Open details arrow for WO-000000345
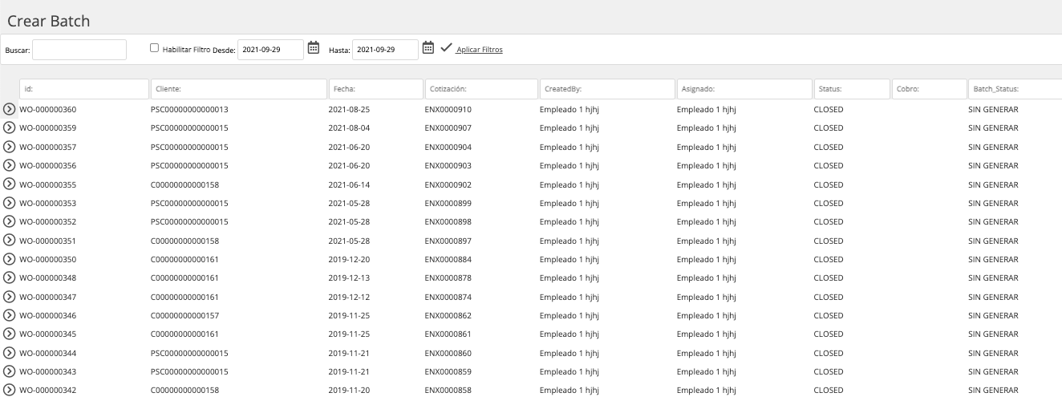 [x=10, y=334]
